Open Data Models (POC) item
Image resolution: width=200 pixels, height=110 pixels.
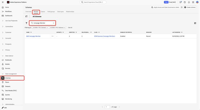point(11,91)
